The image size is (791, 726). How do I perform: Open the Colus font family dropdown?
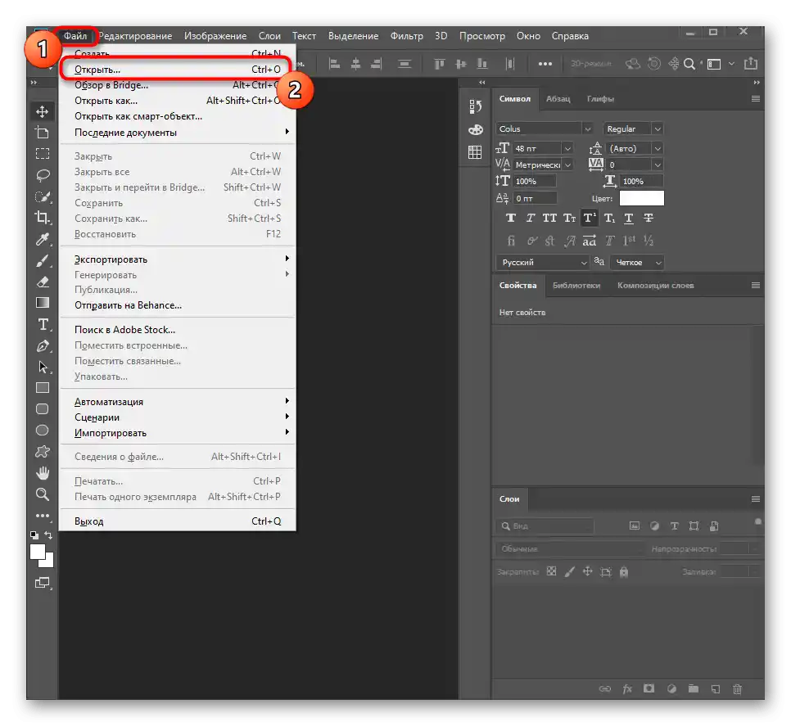point(587,129)
